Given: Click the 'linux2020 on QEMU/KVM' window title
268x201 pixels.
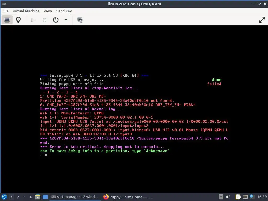Looking at the screenshot, I should pos(134,4).
